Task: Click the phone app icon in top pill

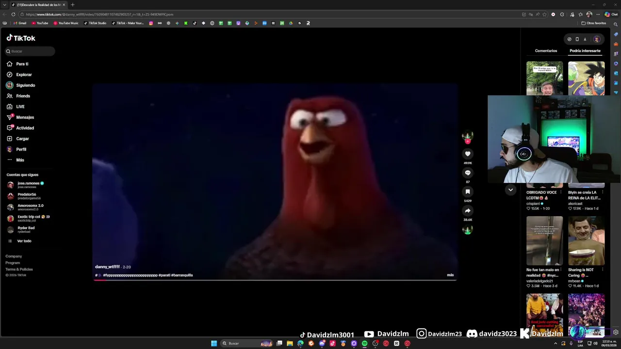Action: (577, 39)
